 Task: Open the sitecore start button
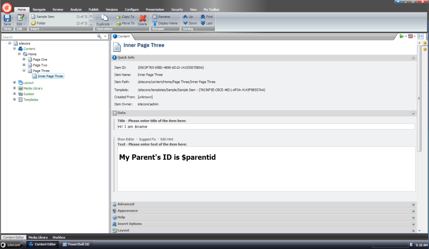coord(12,245)
